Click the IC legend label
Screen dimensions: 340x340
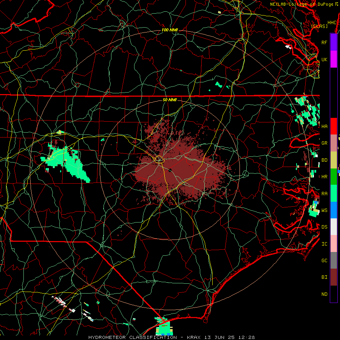coord(324,244)
